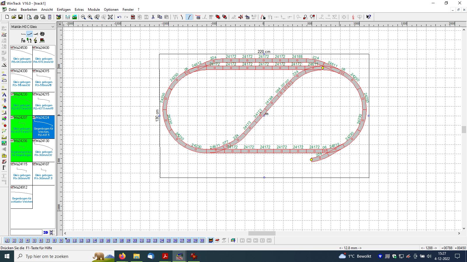Copy selection with the toolbar copy icon
This screenshot has height=262, width=467.
[160, 17]
